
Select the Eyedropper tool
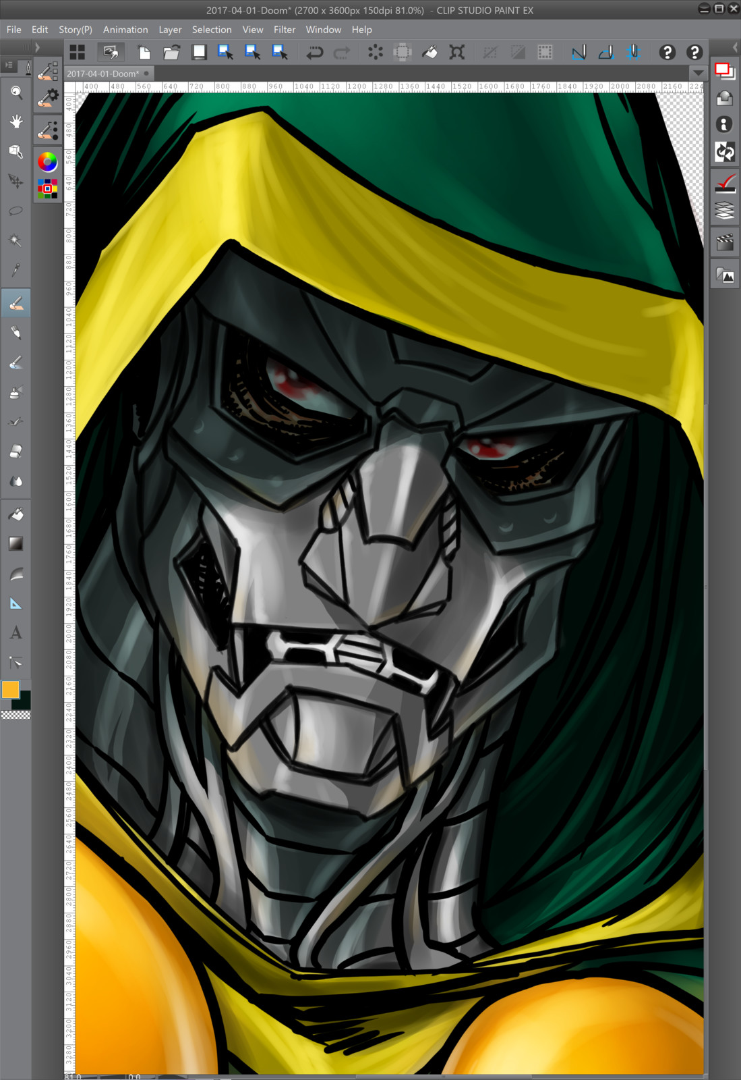[x=16, y=271]
